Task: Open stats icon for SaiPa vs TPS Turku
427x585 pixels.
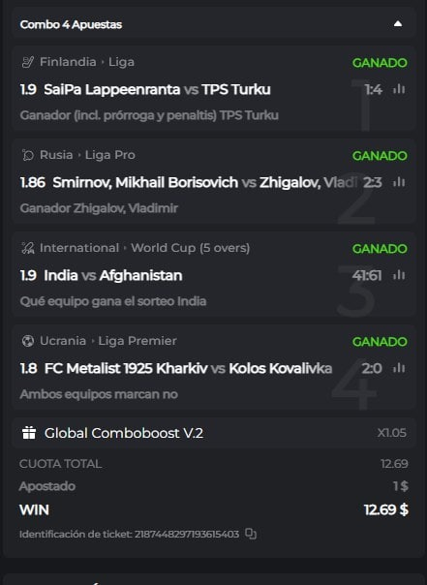Action: point(399,89)
